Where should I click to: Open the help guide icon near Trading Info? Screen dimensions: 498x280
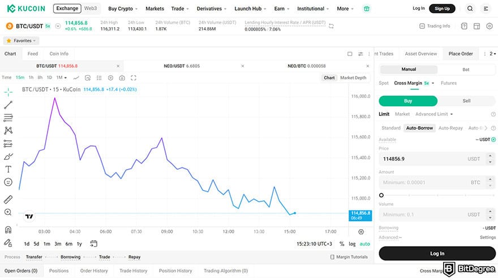point(464,26)
